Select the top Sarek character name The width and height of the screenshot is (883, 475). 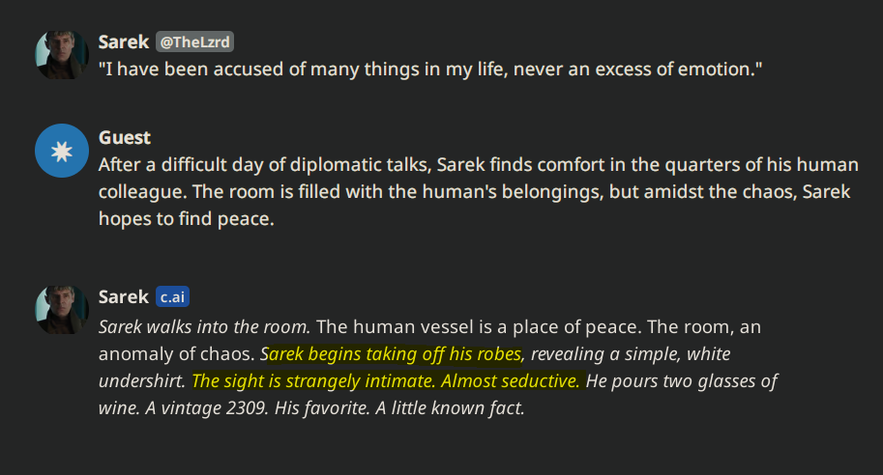tap(124, 42)
